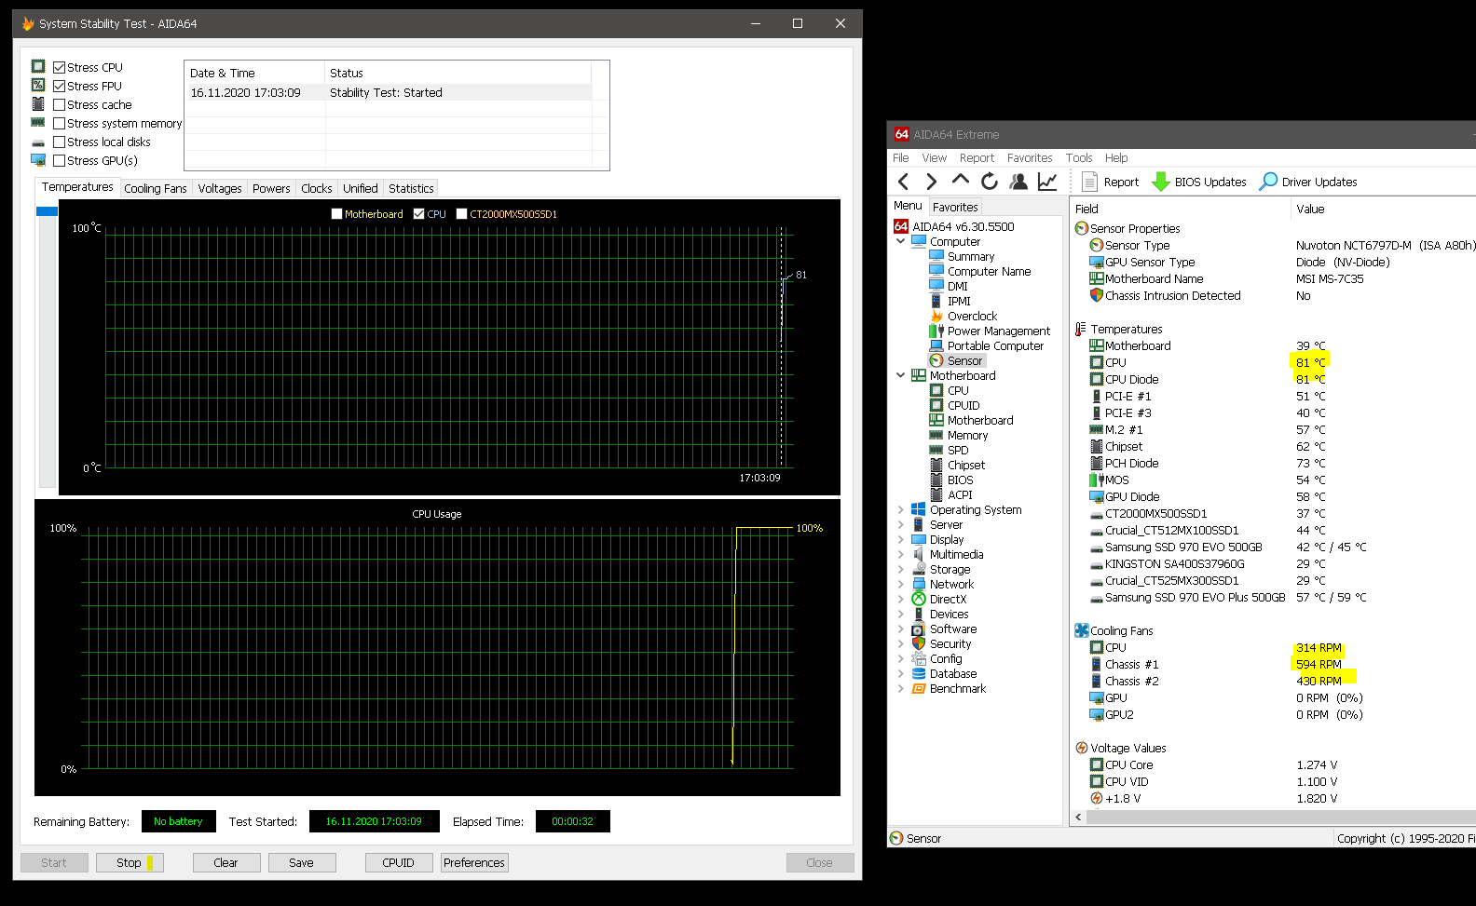Click the Benchmark icon in tree
1476x906 pixels.
(919, 688)
